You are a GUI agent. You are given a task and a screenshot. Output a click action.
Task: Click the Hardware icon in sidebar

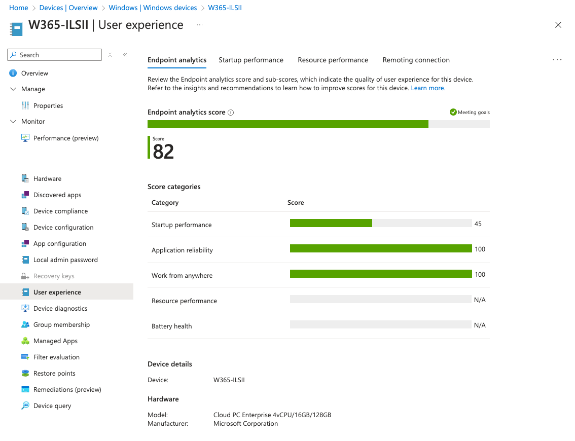point(25,178)
